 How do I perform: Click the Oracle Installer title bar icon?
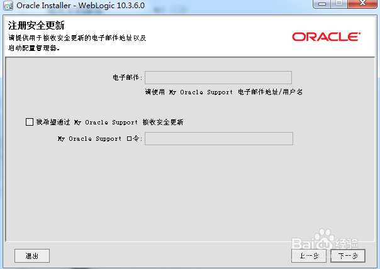coord(8,6)
